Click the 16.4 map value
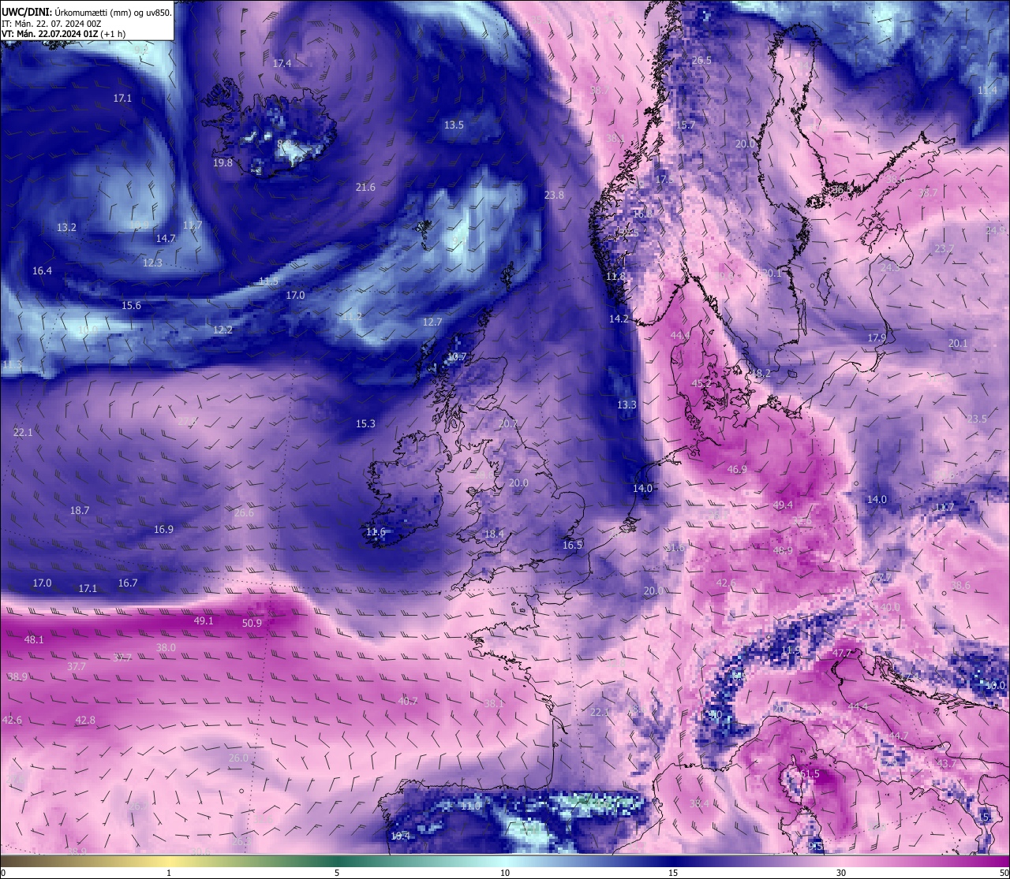This screenshot has width=1010, height=879. coord(42,270)
